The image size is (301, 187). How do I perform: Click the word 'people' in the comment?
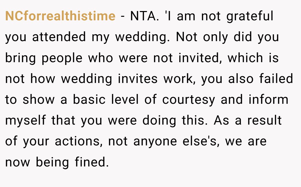tap(62, 58)
